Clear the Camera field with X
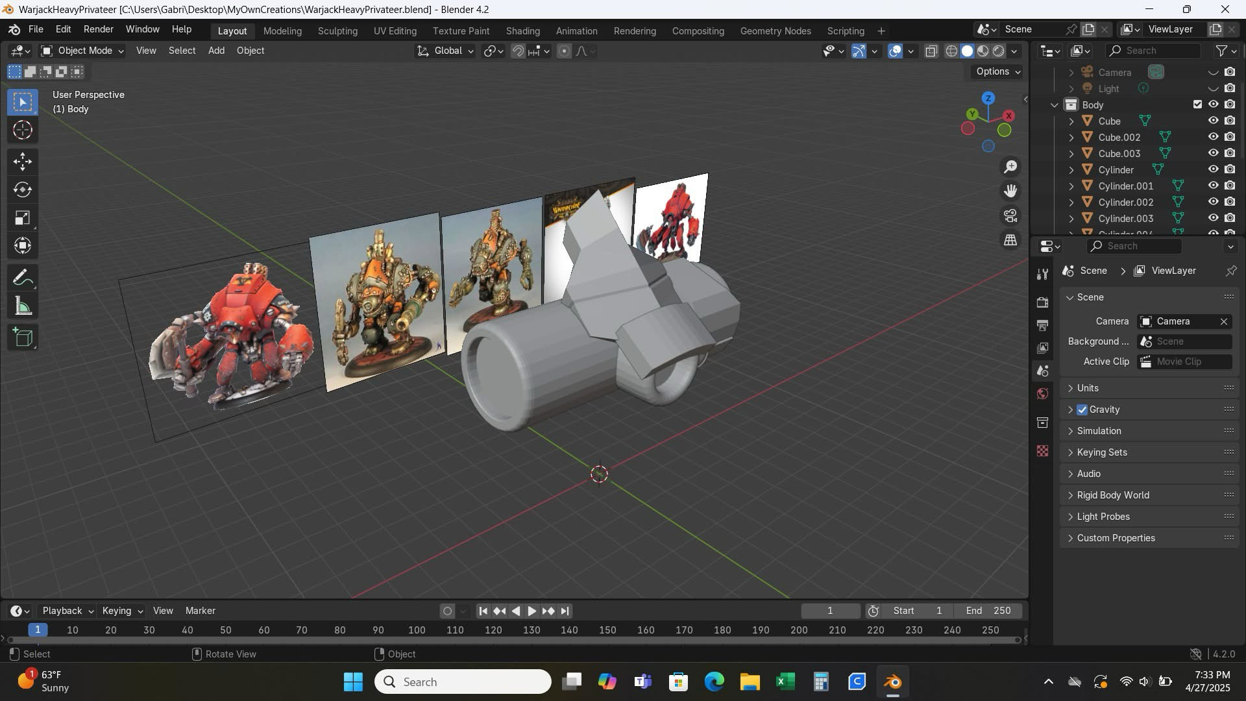The width and height of the screenshot is (1246, 701). click(1224, 321)
